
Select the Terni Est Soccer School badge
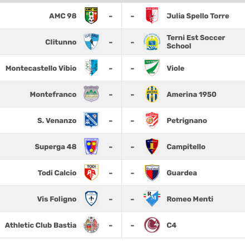tap(152, 42)
